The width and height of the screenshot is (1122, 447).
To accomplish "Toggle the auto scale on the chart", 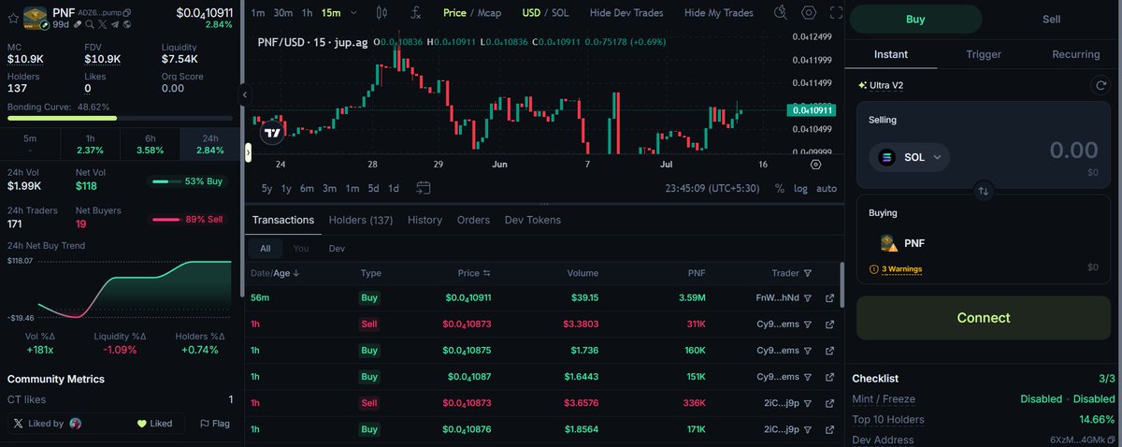I will click(x=827, y=188).
